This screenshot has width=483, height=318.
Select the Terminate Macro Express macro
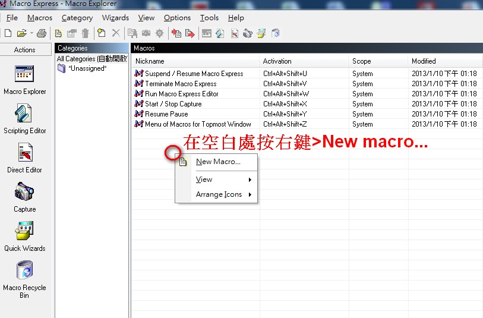pos(181,83)
